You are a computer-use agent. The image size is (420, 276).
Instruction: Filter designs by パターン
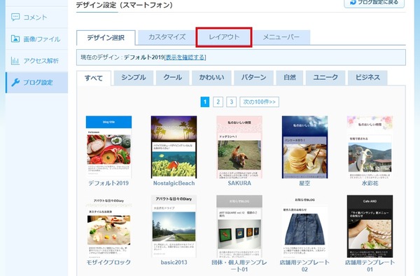tap(253, 78)
